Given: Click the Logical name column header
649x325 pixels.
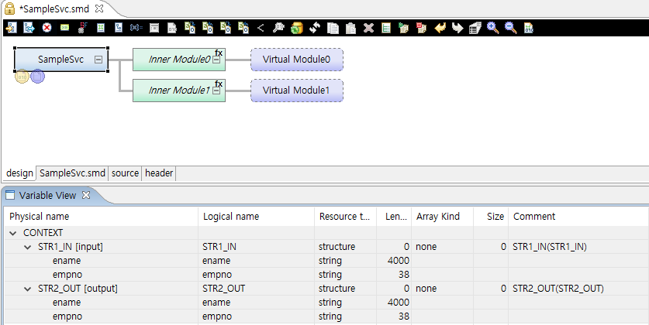Looking at the screenshot, I should (x=230, y=217).
